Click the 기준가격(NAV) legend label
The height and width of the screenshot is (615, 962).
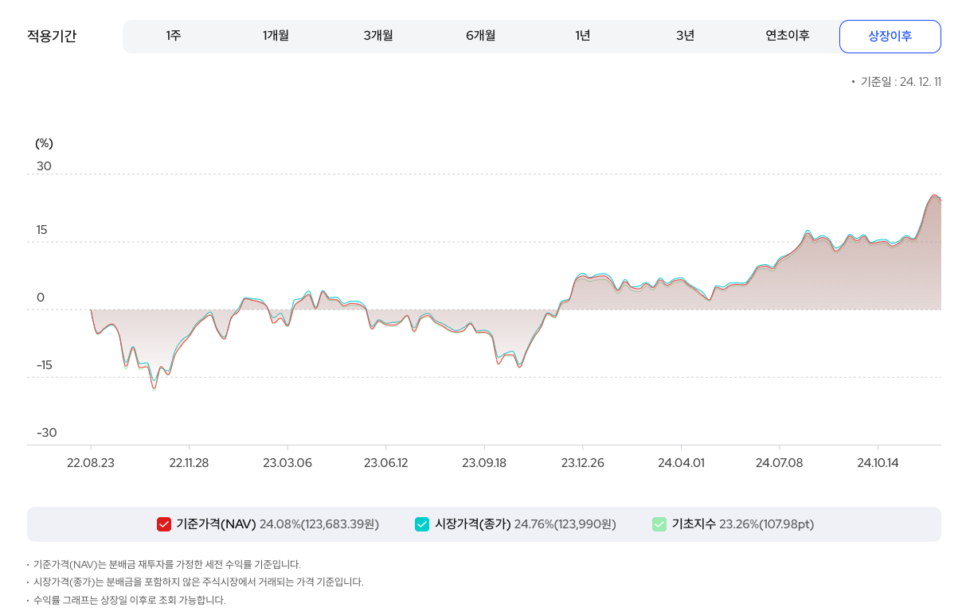pos(216,524)
